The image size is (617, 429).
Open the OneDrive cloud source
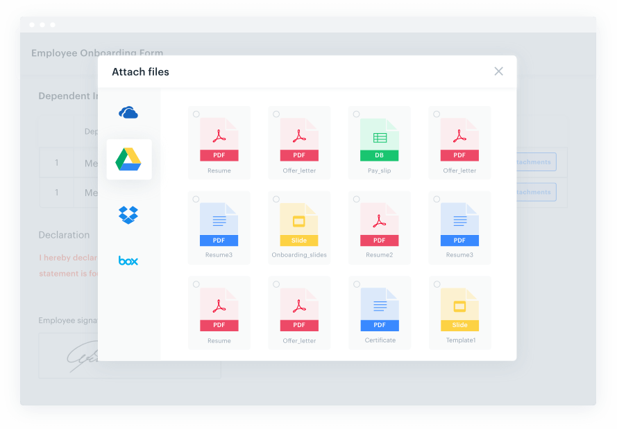[x=128, y=112]
